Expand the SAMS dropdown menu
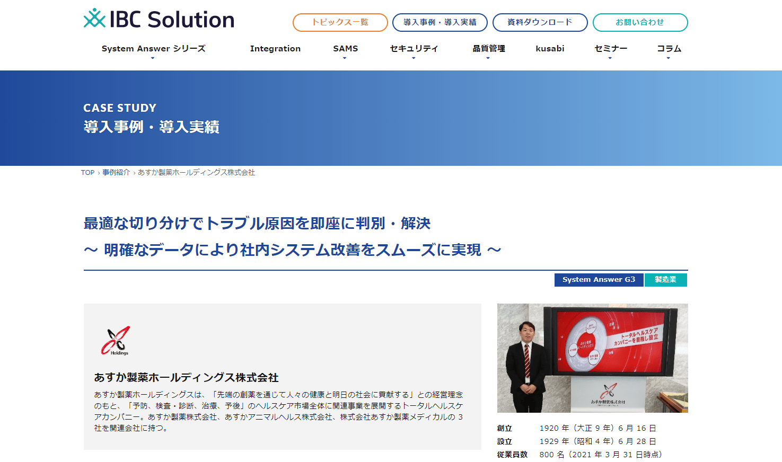 346,49
